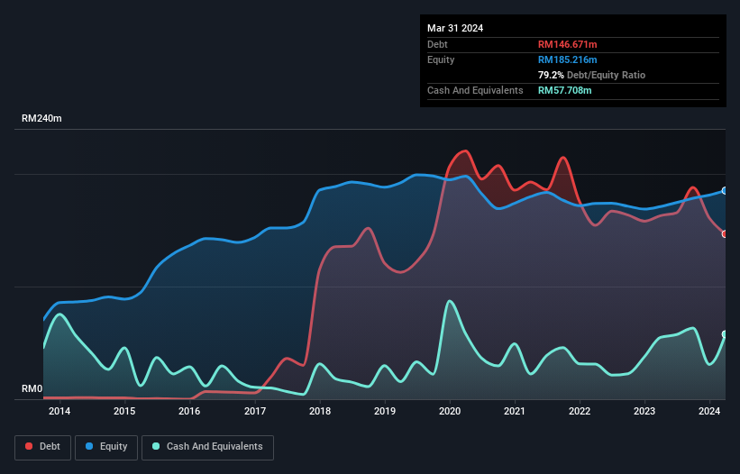The image size is (740, 474).
Task: Click the 2019 year tick label
Action: tap(385, 412)
